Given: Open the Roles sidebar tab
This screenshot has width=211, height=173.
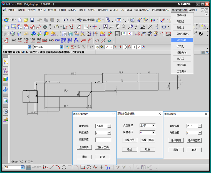Looking at the screenshot, I should (x=6, y=120).
